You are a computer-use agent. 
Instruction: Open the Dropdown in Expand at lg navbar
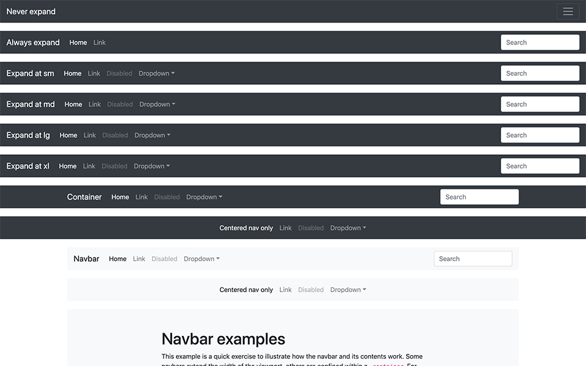(x=152, y=135)
